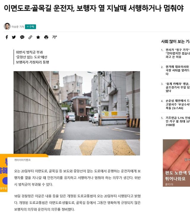Click the article headline about 이면도로·골목길
190x215 pixels.
point(94,8)
